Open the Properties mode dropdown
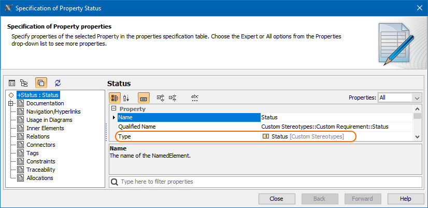 [x=400, y=98]
